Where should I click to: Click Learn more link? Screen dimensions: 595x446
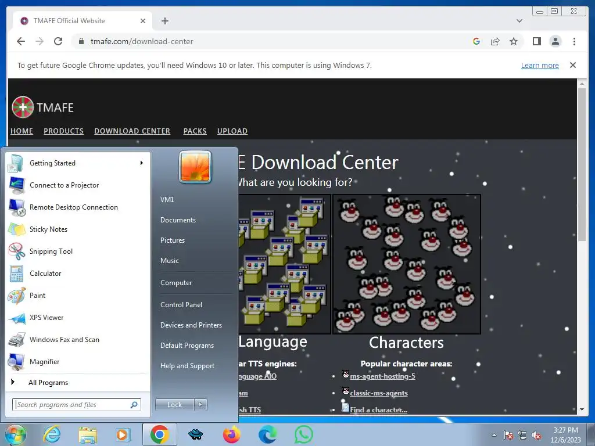point(540,65)
